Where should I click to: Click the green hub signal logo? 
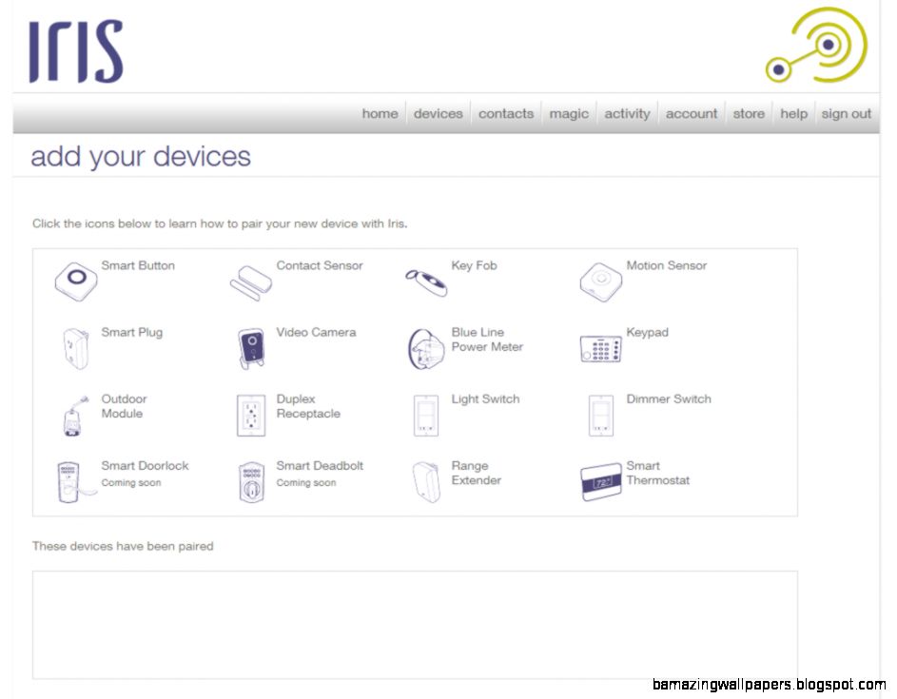[x=816, y=45]
